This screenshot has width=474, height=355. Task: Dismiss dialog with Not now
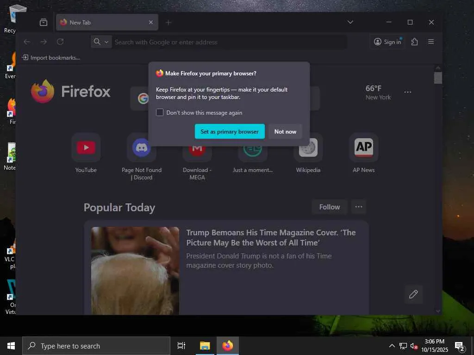tap(285, 132)
